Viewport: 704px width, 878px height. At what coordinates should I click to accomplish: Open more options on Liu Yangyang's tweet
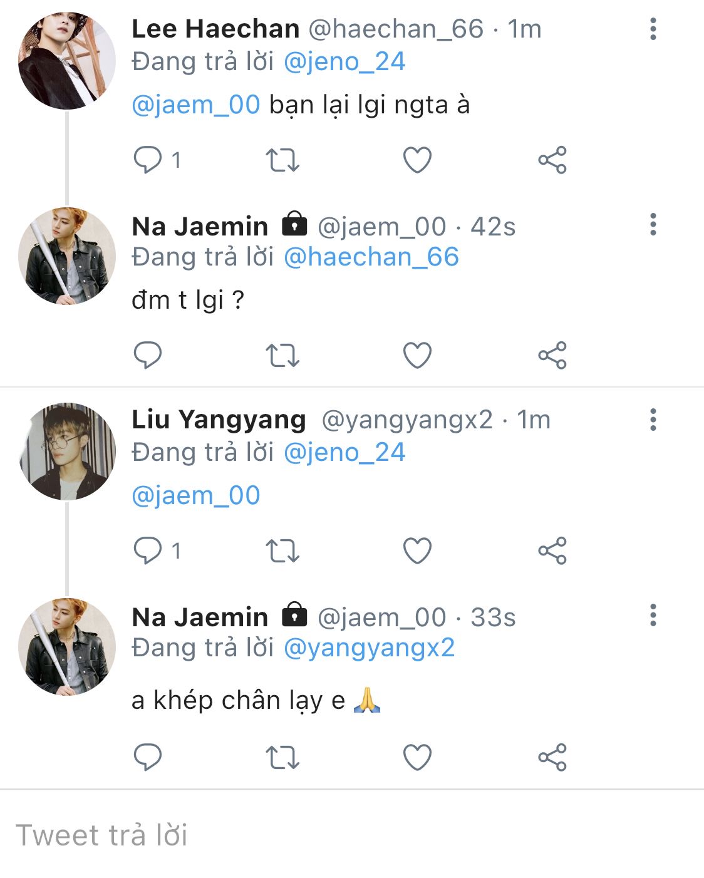tap(653, 420)
